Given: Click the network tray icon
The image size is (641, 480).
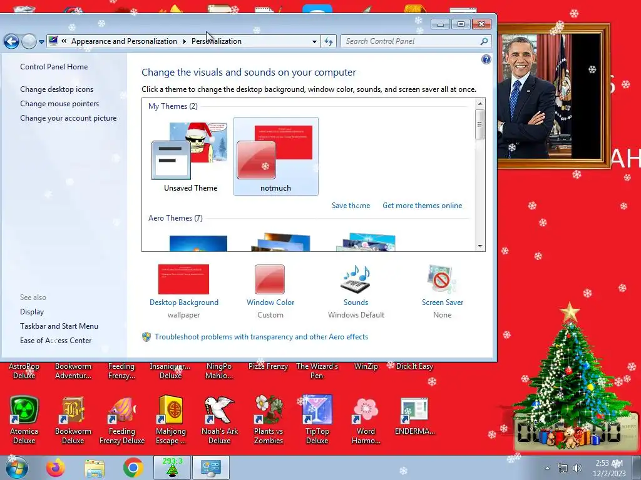Looking at the screenshot, I should pyautogui.click(x=563, y=468).
